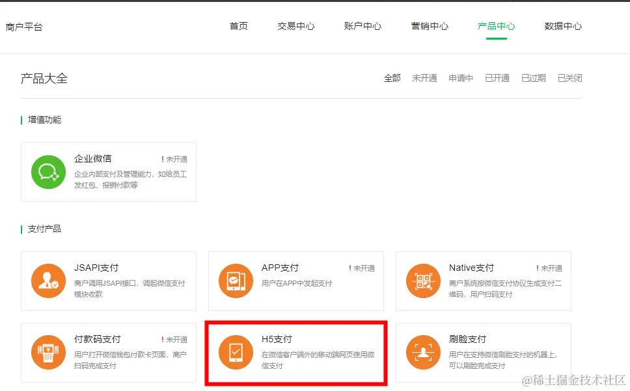This screenshot has width=630, height=391.
Task: Filter products by 已过期
Action: click(x=534, y=78)
